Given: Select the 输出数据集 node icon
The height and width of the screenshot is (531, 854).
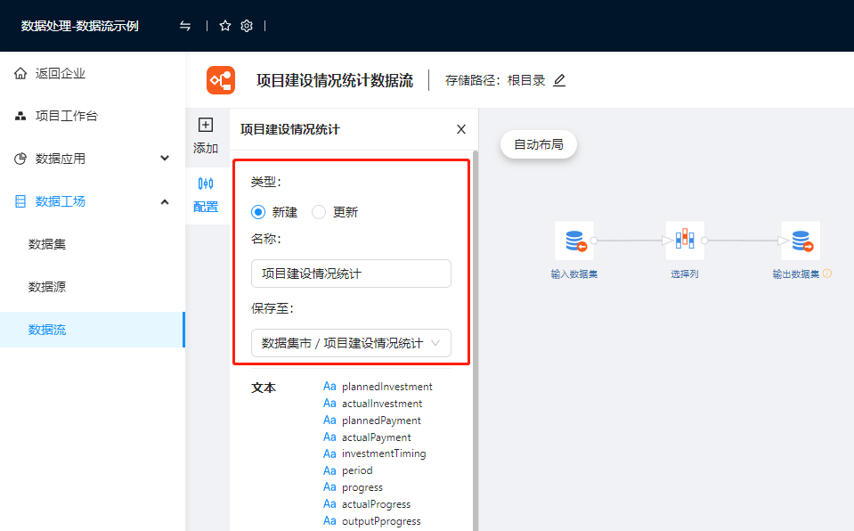Looking at the screenshot, I should pos(800,241).
